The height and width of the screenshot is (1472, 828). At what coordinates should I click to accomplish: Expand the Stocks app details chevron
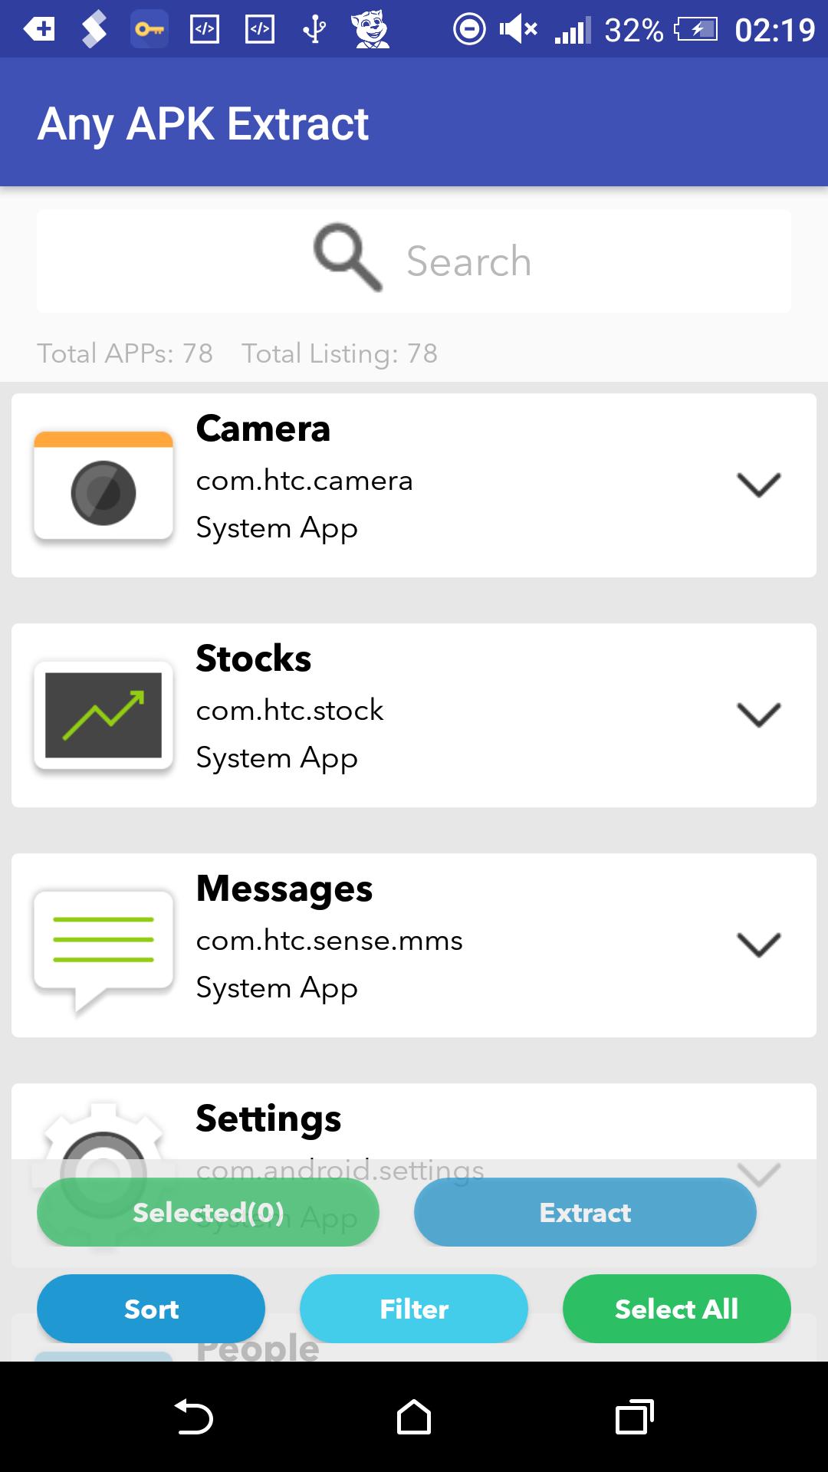tap(759, 715)
